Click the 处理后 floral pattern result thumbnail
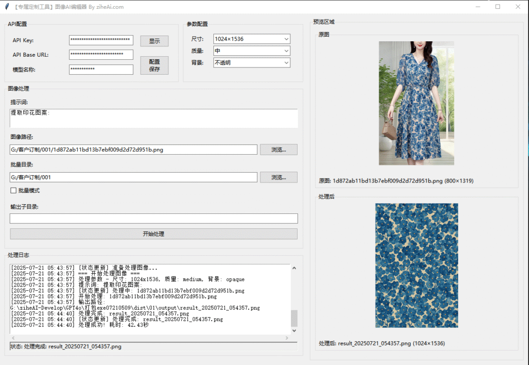The height and width of the screenshot is (365, 529). 417,266
